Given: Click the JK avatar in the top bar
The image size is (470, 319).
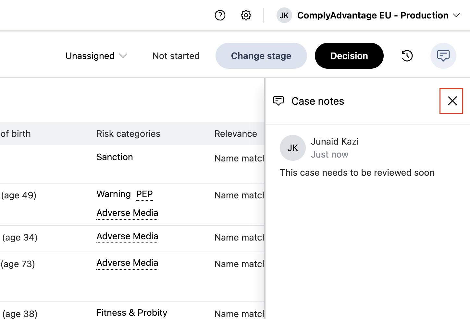Looking at the screenshot, I should [284, 16].
